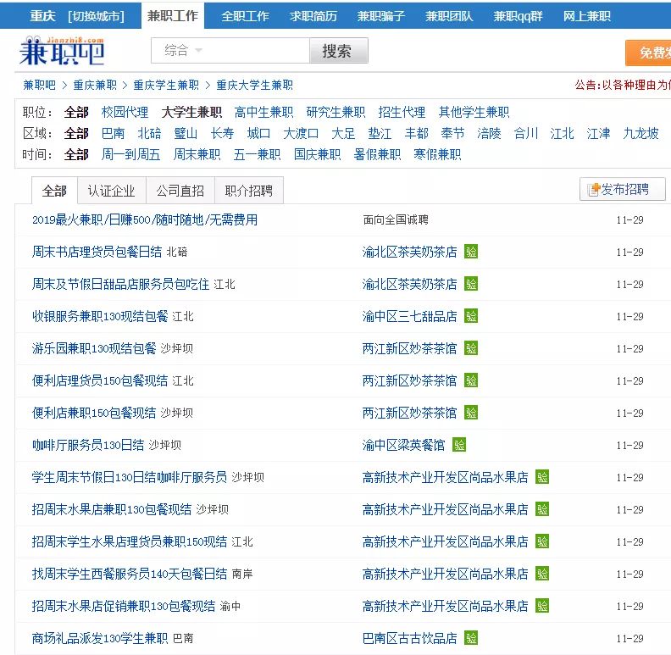Open company 巴南区古古饮品店
The height and width of the screenshot is (655, 671).
tap(409, 638)
